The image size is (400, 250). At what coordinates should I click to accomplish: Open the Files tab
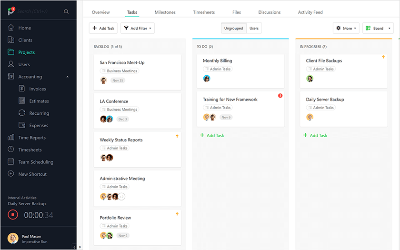(x=237, y=12)
